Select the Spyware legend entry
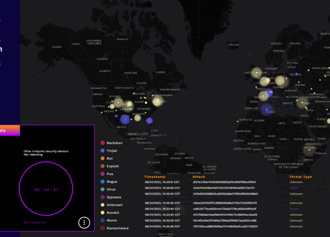 coord(114,196)
